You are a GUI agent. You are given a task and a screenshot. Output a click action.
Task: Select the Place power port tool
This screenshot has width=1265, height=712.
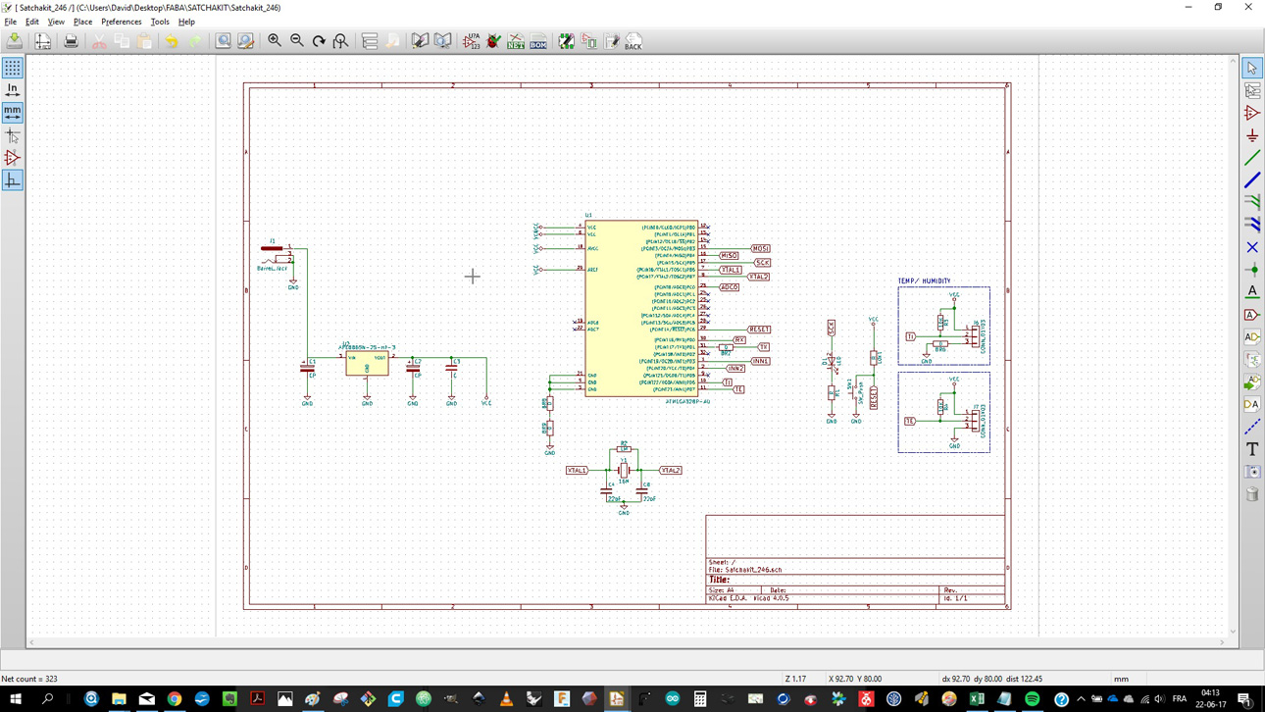coord(1252,135)
